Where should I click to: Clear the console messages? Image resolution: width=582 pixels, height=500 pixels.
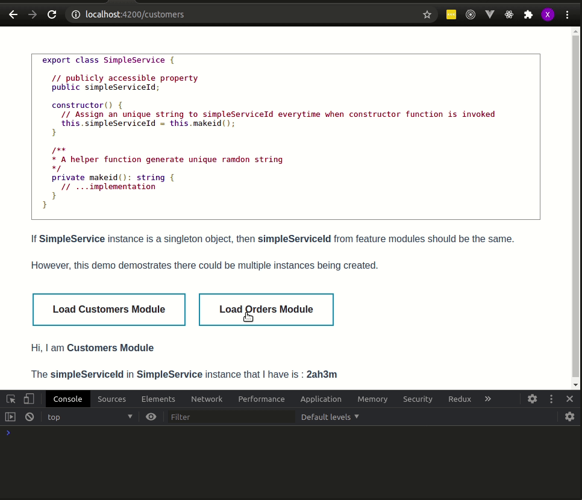29,416
